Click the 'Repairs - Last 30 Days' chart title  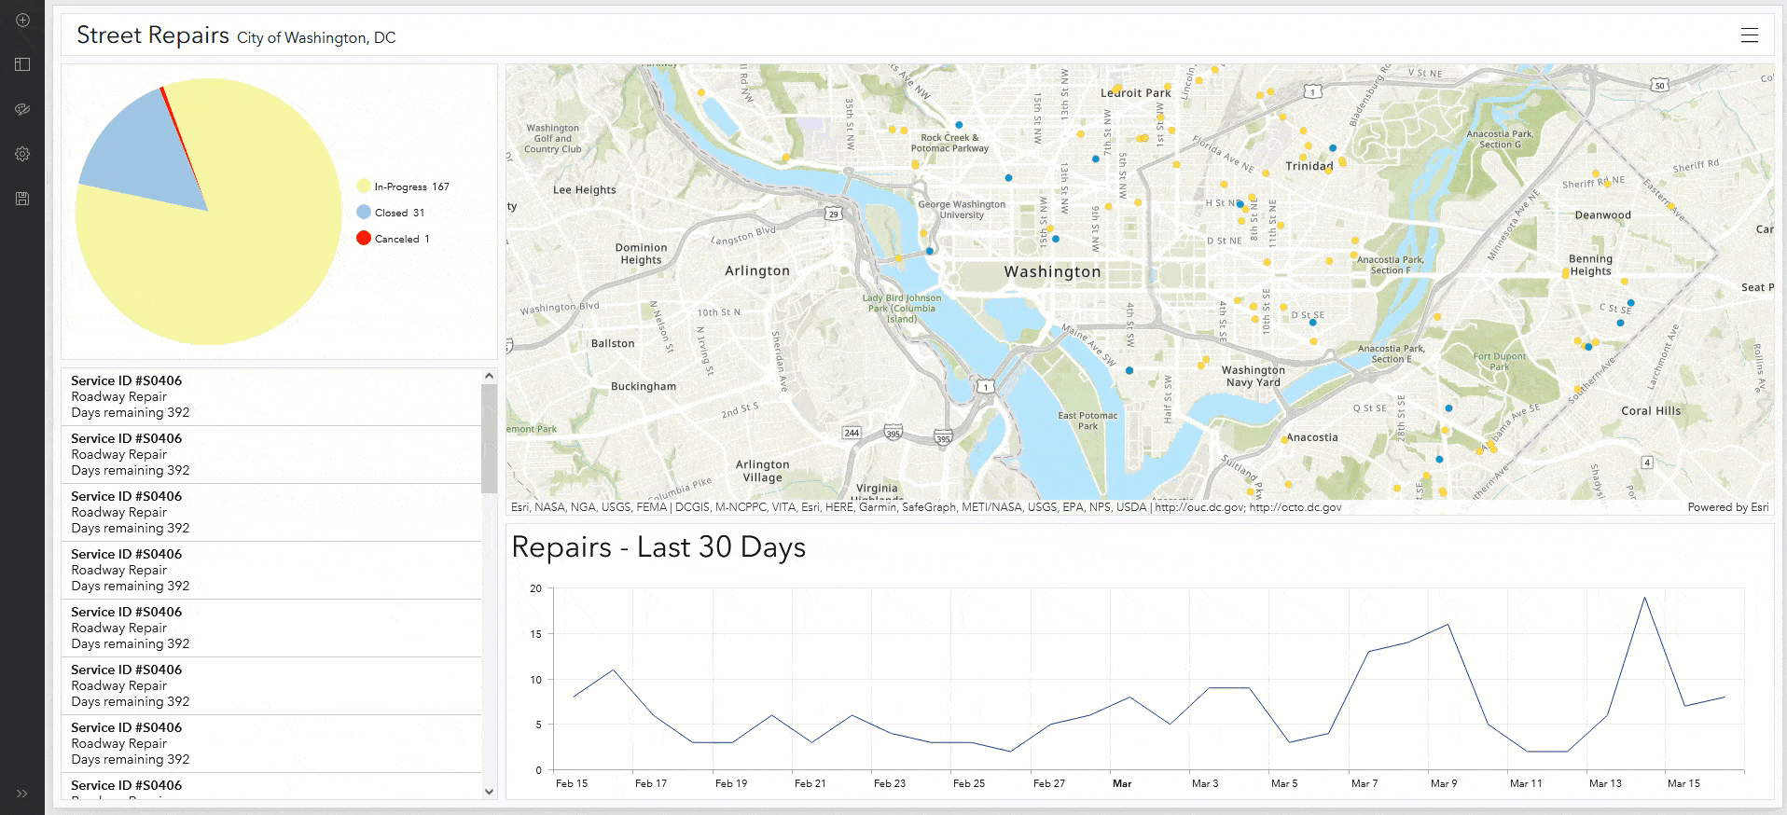tap(658, 547)
